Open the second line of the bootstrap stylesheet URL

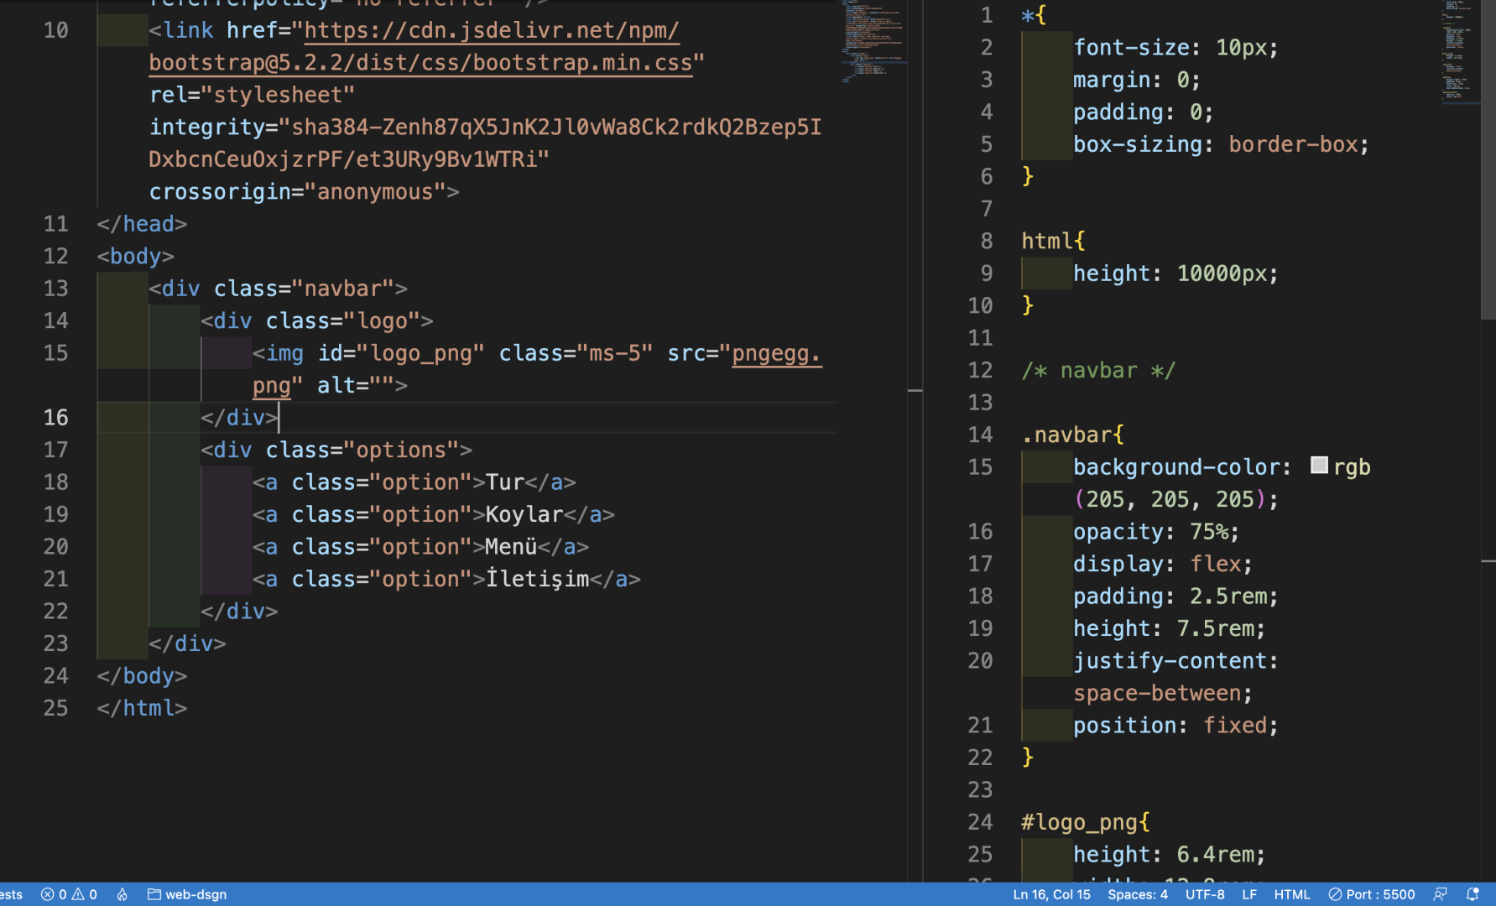click(421, 63)
